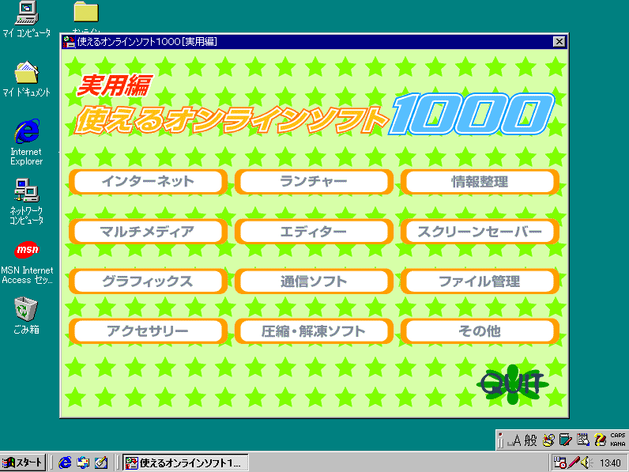Click the app icon in the window title bar

tap(70, 42)
